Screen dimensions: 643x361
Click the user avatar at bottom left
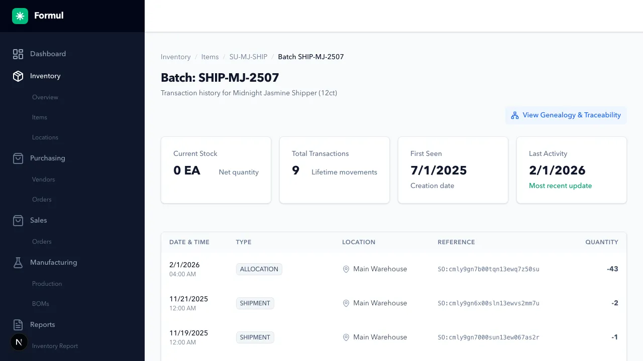pos(19,342)
